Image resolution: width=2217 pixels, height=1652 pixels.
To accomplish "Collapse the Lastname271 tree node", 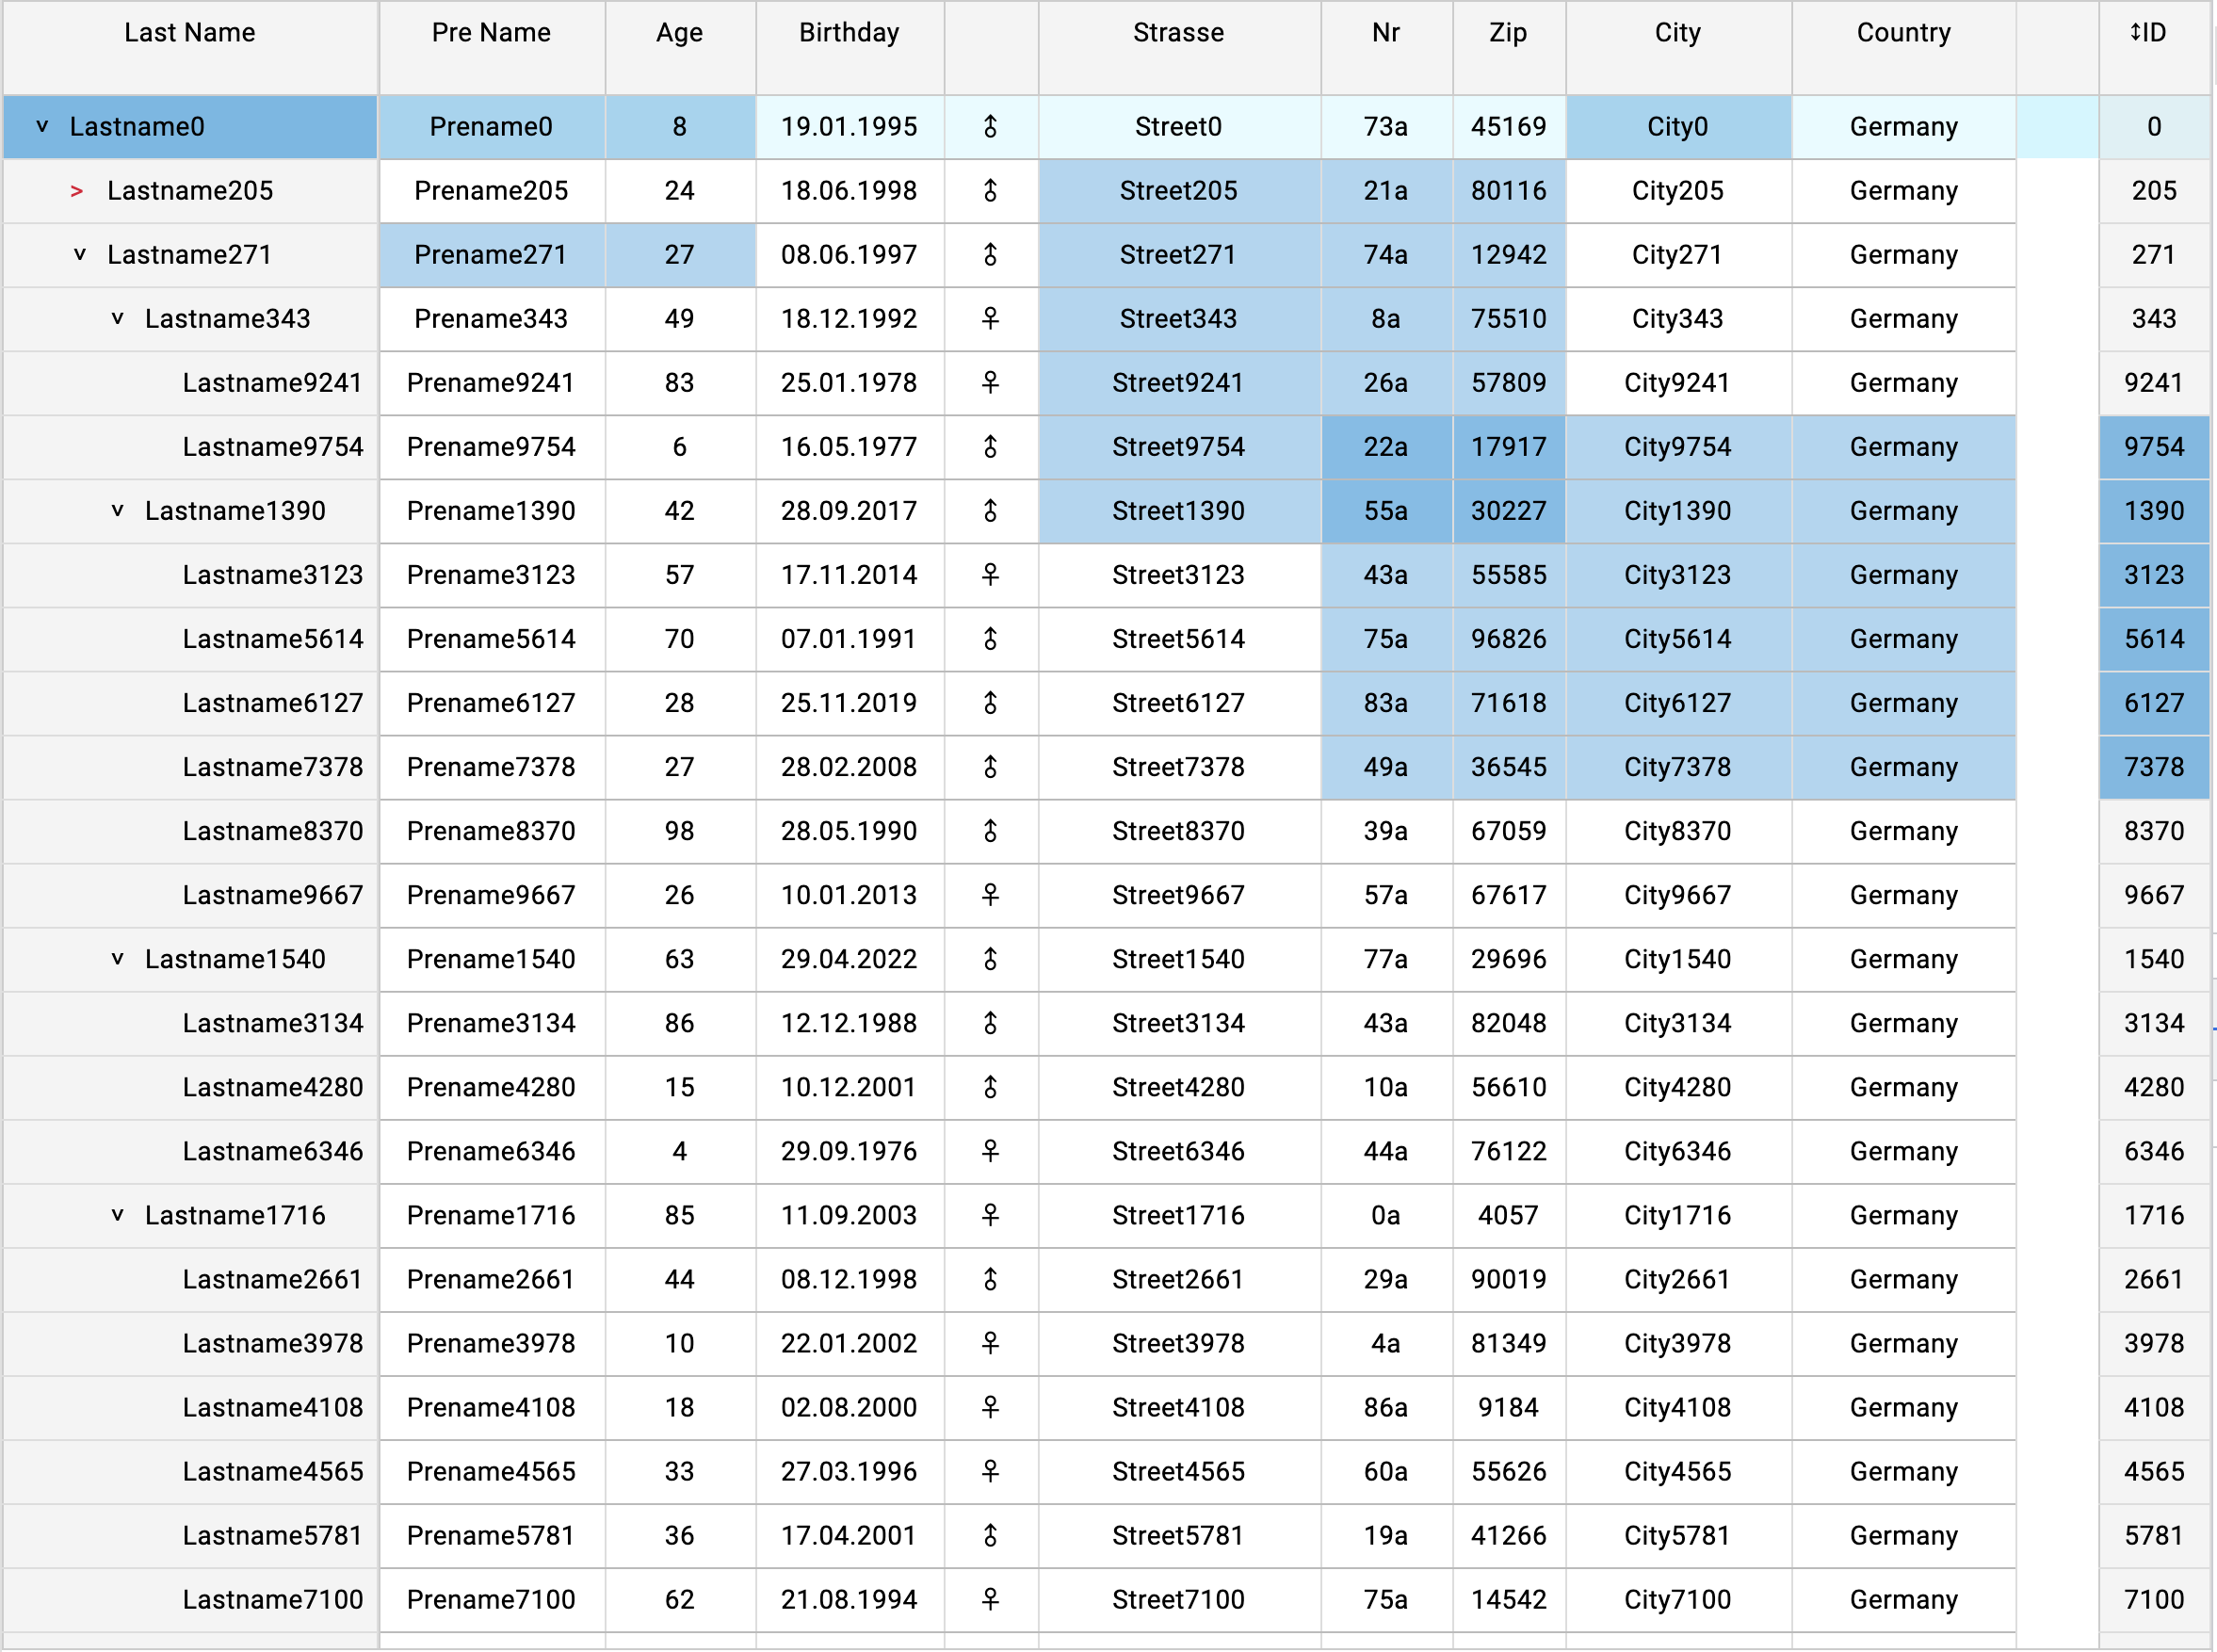I will [80, 255].
